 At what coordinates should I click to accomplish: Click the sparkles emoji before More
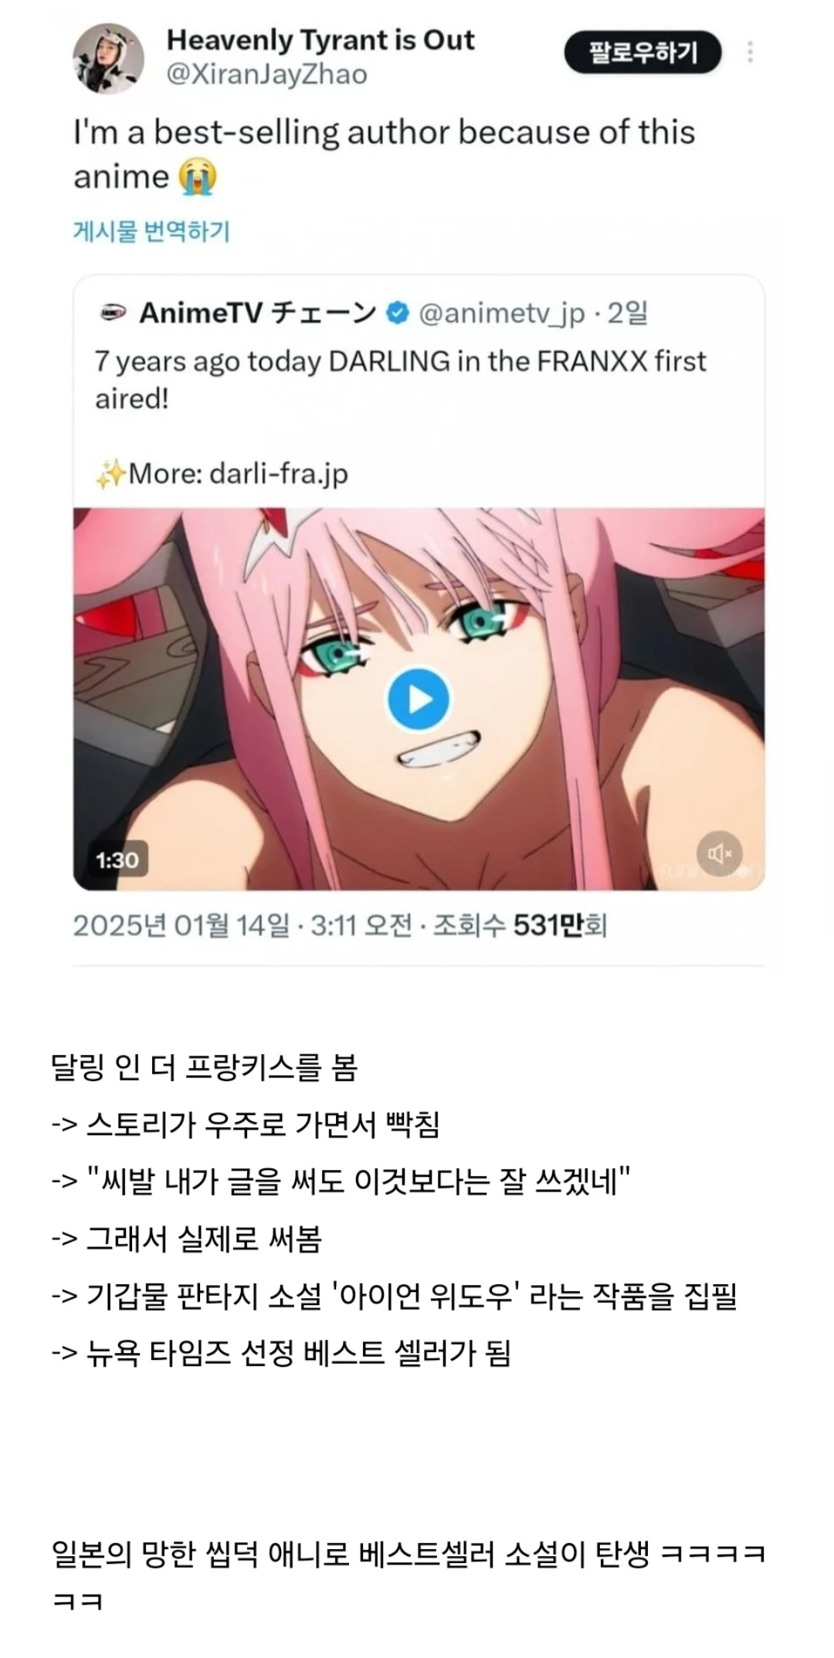click(x=110, y=473)
